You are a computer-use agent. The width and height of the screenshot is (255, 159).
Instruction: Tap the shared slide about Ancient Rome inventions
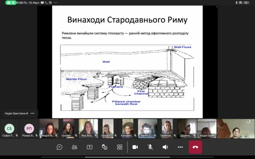tap(127, 62)
